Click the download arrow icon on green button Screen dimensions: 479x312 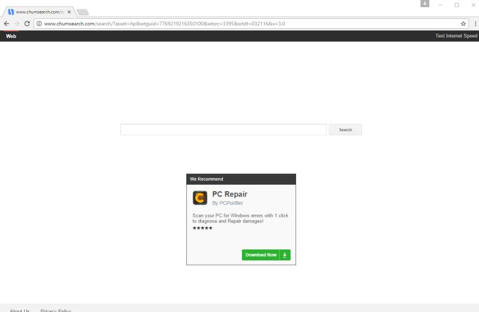(x=285, y=255)
